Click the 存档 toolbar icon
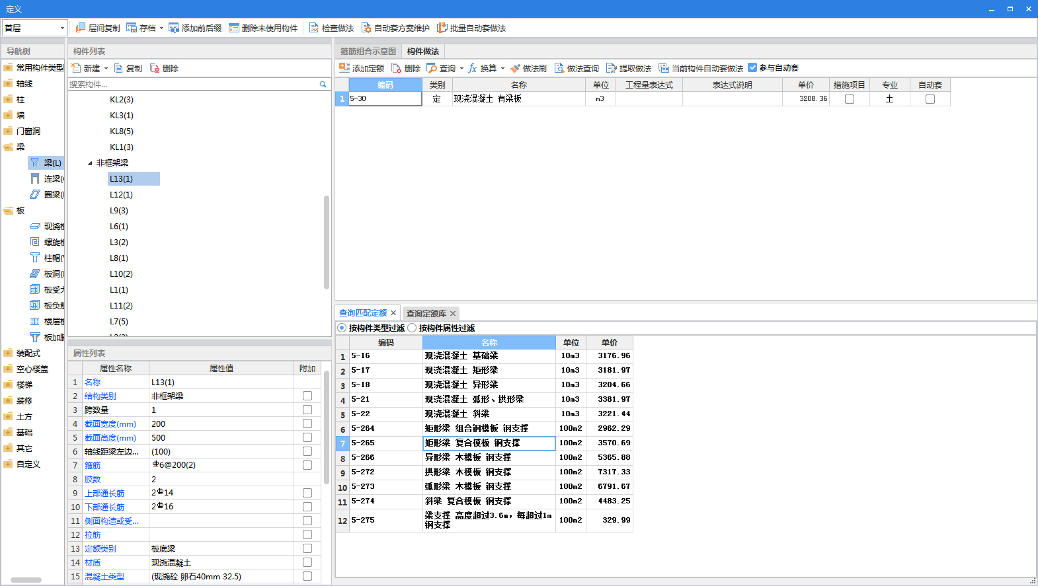Screen dimensions: 1038x586 coord(132,28)
